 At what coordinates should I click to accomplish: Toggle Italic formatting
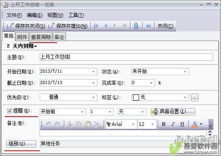tap(173, 124)
